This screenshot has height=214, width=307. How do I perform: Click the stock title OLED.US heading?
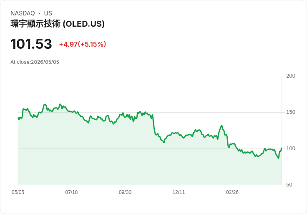(58, 24)
